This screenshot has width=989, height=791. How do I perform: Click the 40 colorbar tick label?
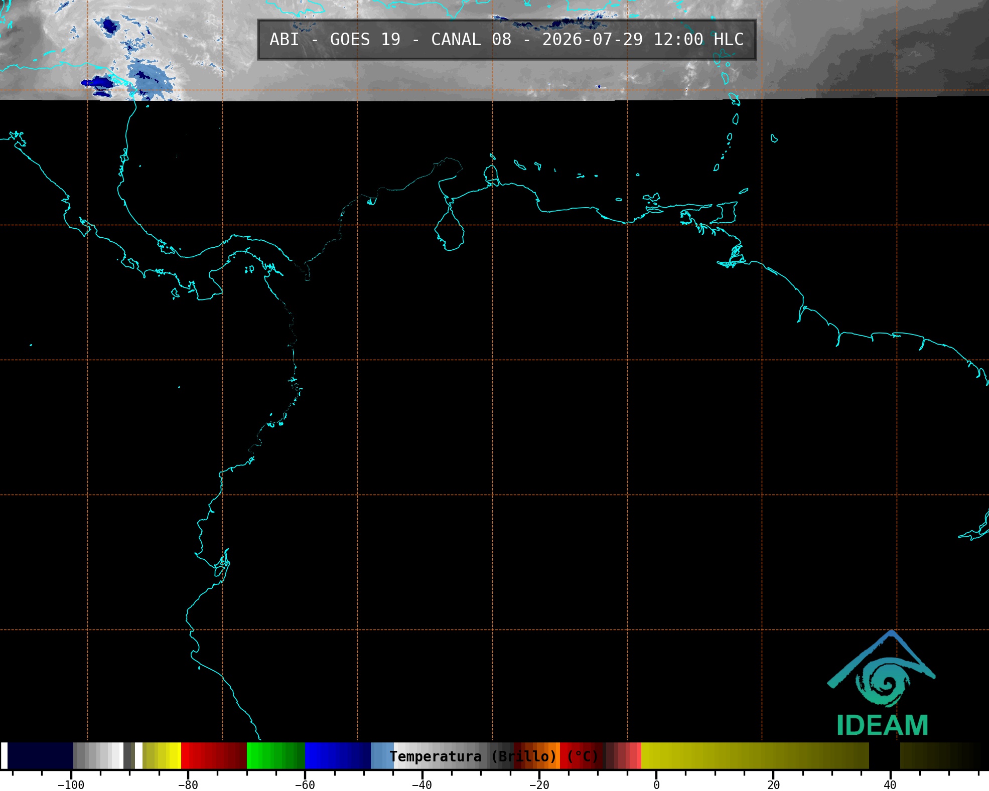890,785
